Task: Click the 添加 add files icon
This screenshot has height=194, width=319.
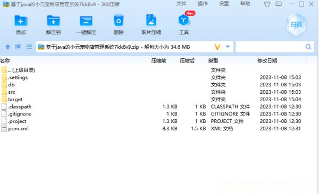Action: click(x=21, y=21)
